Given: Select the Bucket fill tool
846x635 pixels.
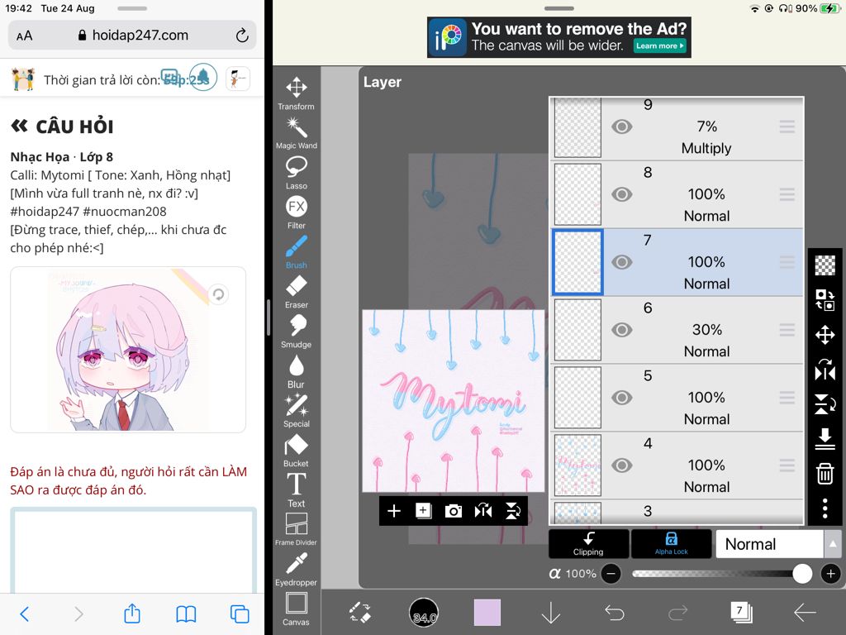Looking at the screenshot, I should [x=297, y=451].
